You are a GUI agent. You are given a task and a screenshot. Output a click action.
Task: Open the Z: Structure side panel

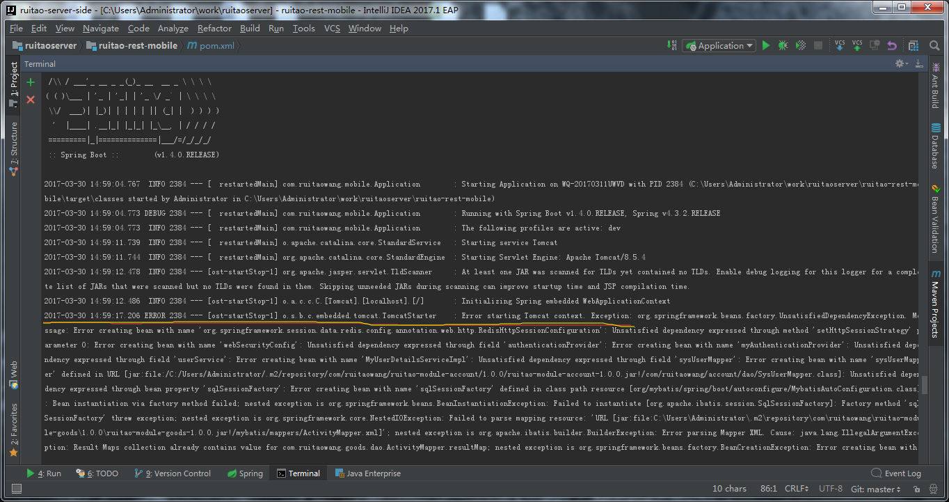(13, 148)
